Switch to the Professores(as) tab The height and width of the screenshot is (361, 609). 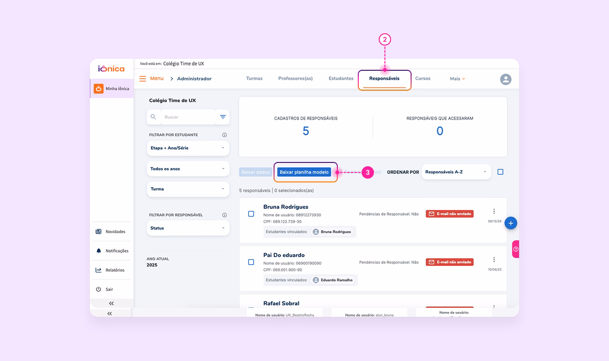[x=295, y=79]
